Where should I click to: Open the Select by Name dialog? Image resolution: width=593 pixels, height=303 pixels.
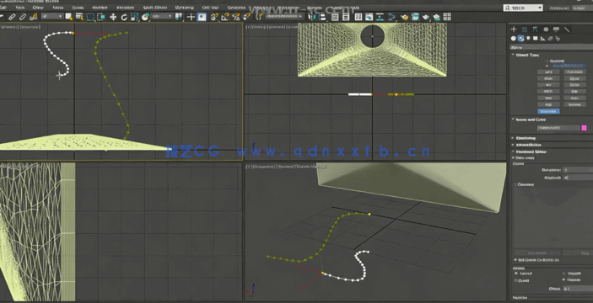(x=79, y=17)
